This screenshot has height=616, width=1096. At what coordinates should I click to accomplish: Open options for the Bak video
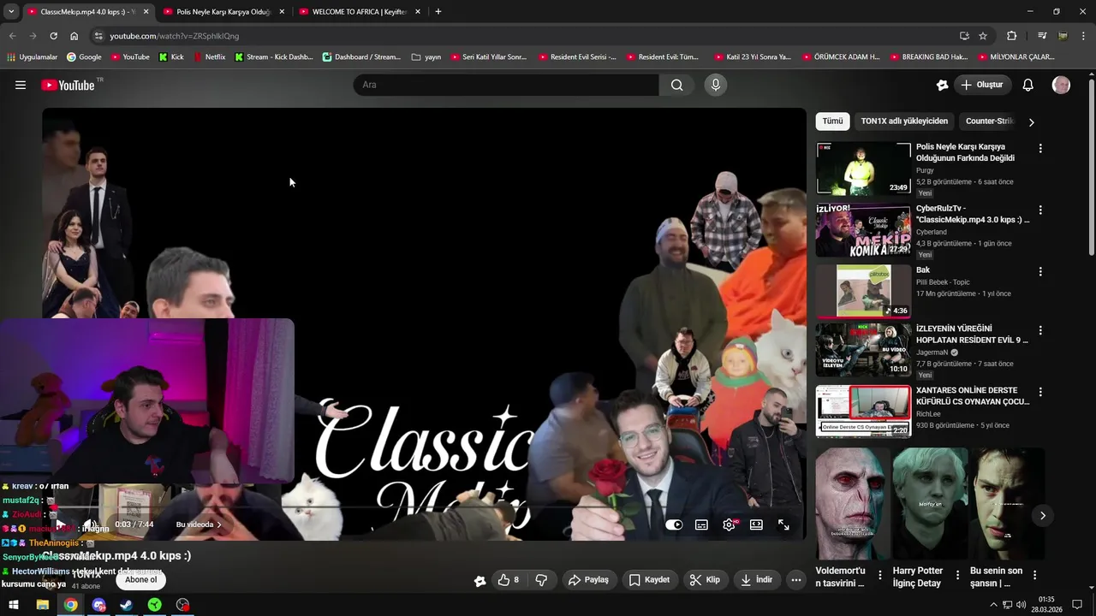[x=1040, y=271]
